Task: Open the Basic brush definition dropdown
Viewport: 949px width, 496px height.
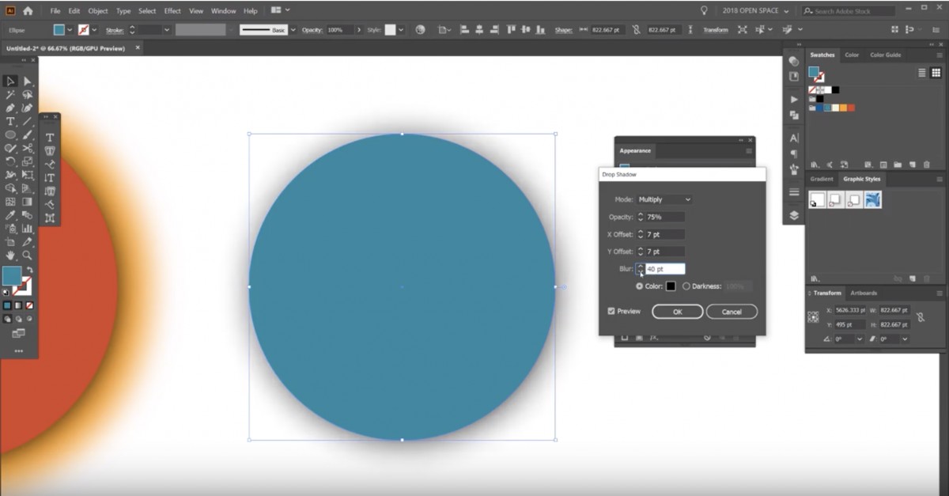Action: [x=293, y=30]
